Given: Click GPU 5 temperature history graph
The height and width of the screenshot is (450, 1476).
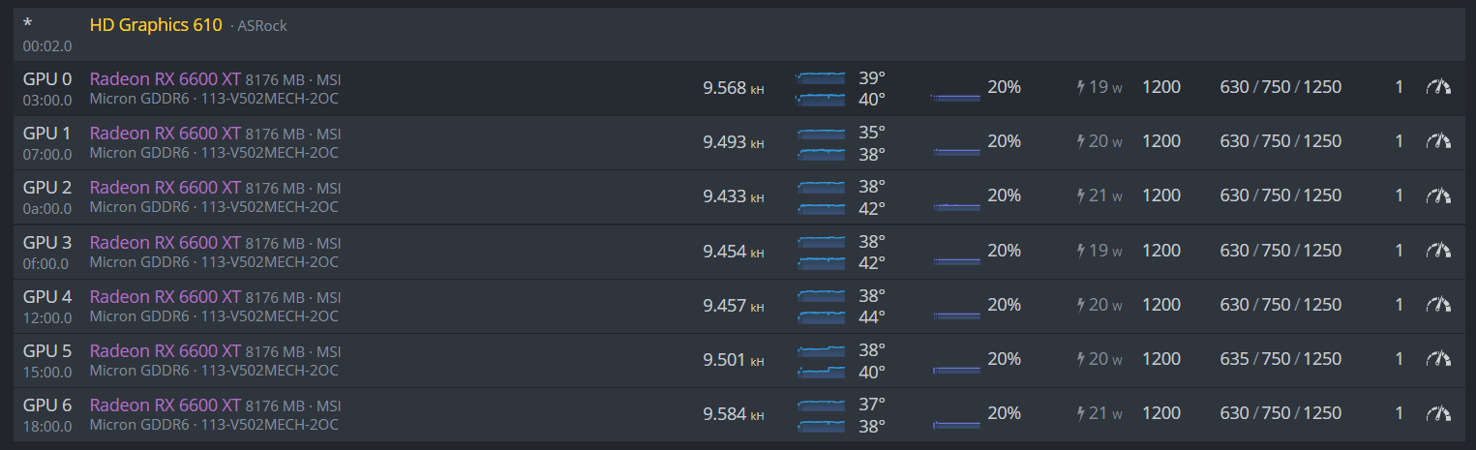Looking at the screenshot, I should click(820, 360).
